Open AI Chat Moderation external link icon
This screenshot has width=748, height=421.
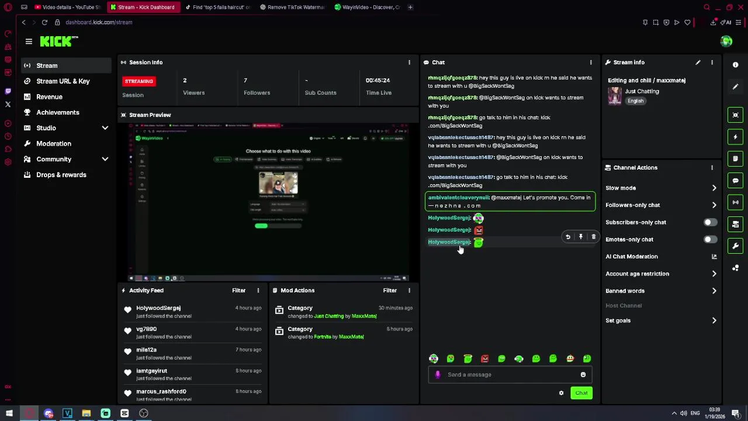point(714,257)
